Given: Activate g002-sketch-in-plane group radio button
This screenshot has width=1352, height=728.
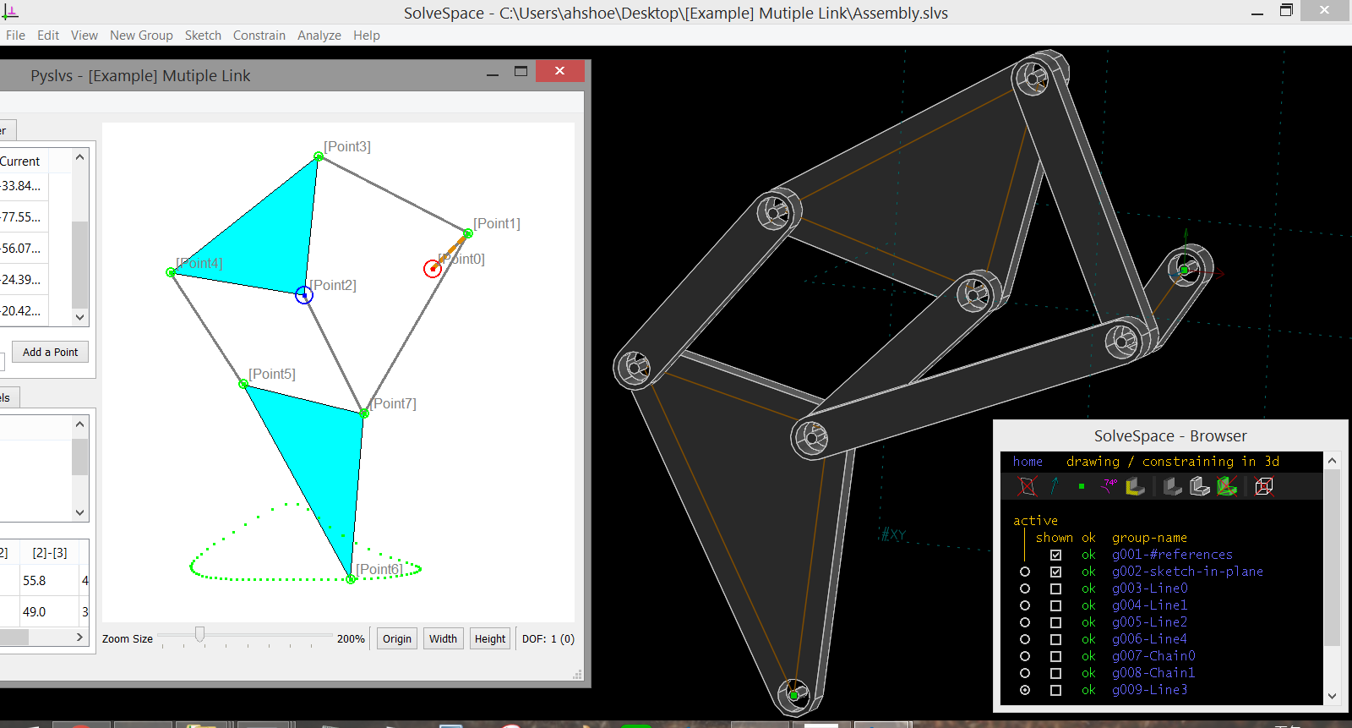Looking at the screenshot, I should 1025,572.
